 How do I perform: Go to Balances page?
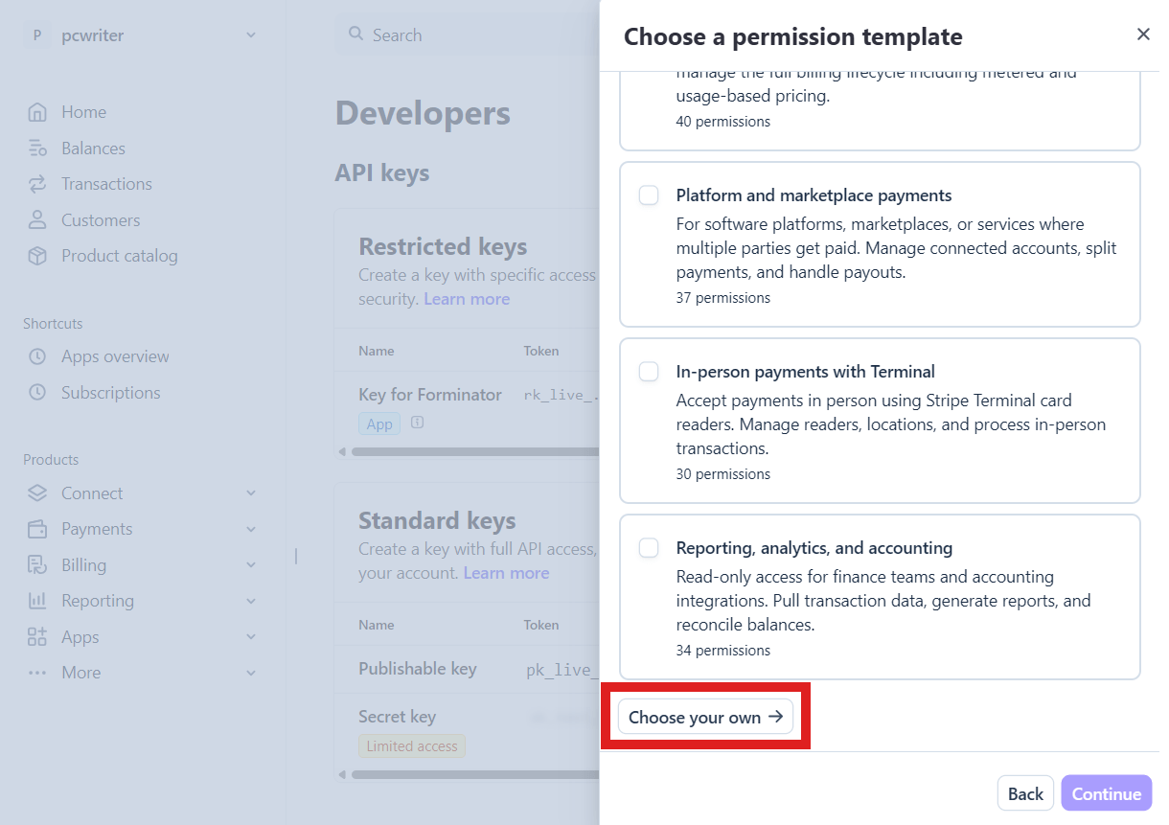click(93, 149)
